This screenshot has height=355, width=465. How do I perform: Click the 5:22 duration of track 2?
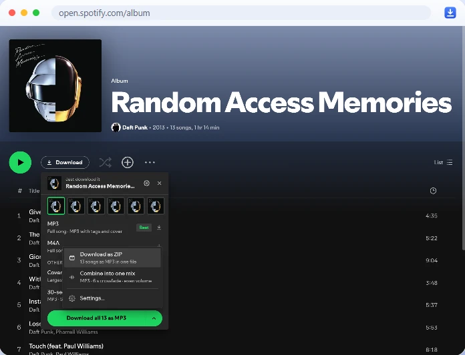coord(431,238)
